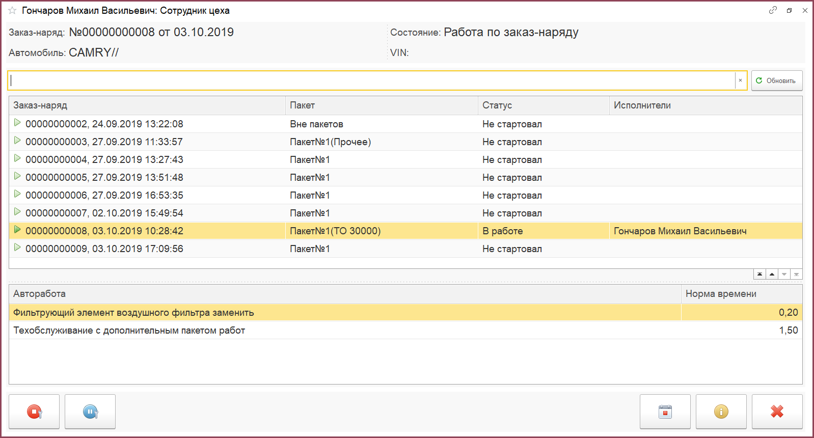The image size is (814, 438).
Task: Click the order number №00000000008 от 03.10.2019 in header
Action: tap(151, 32)
